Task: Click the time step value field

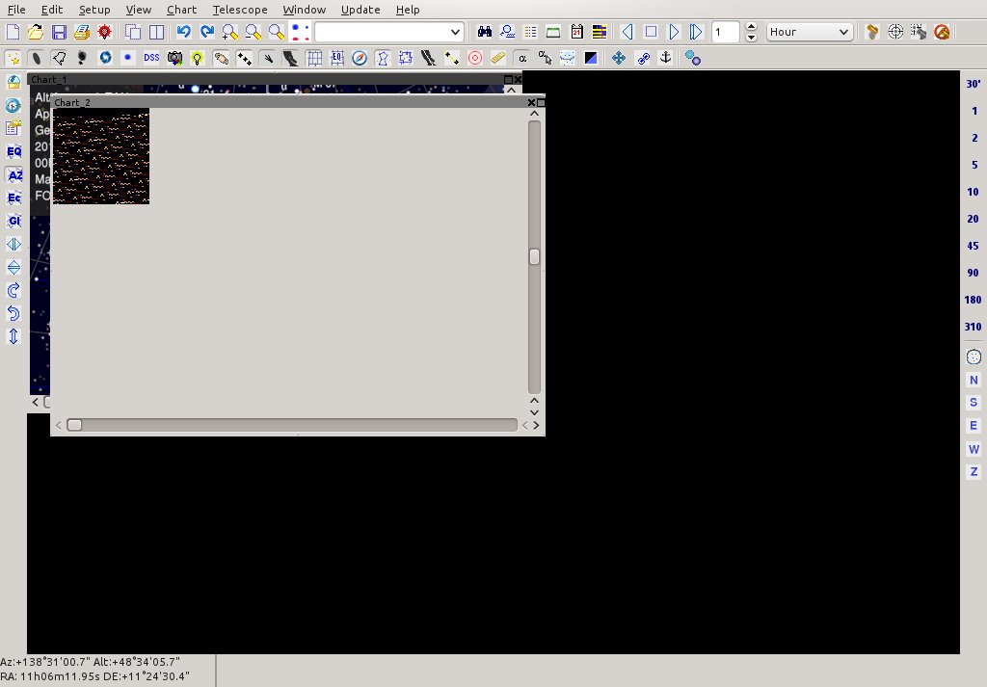Action: pyautogui.click(x=725, y=32)
